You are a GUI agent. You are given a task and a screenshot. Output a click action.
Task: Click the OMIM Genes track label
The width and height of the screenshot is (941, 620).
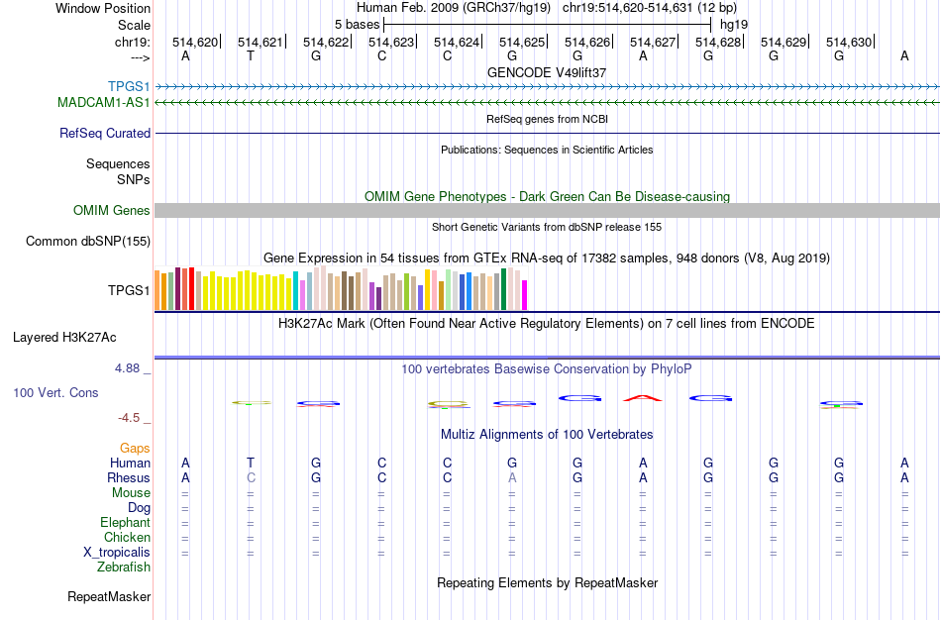point(112,211)
